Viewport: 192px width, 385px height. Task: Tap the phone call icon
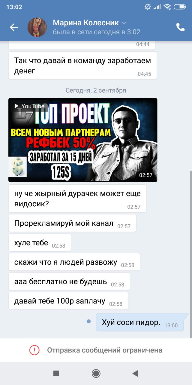point(180,27)
